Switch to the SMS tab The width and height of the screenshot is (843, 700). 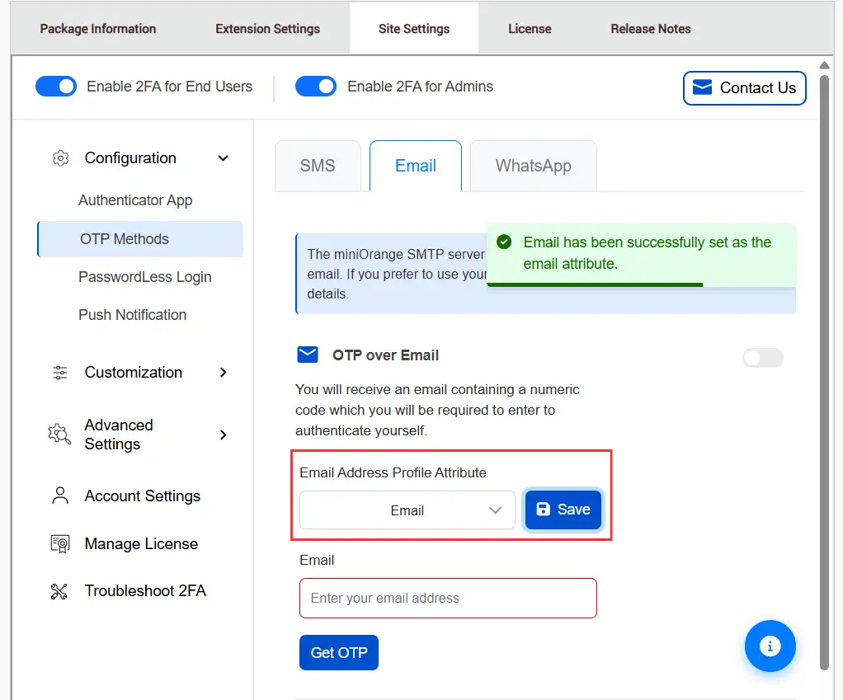point(318,165)
